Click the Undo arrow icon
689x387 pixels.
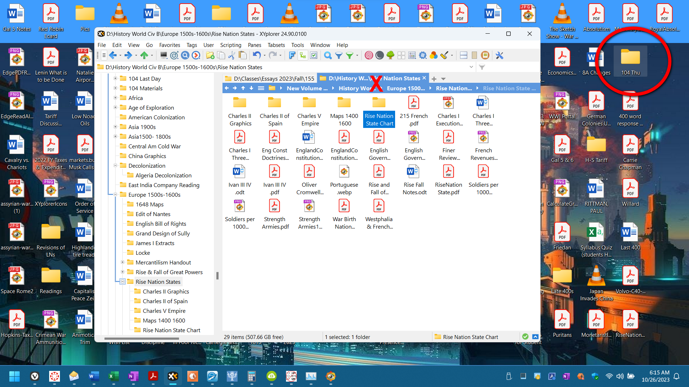tap(256, 55)
